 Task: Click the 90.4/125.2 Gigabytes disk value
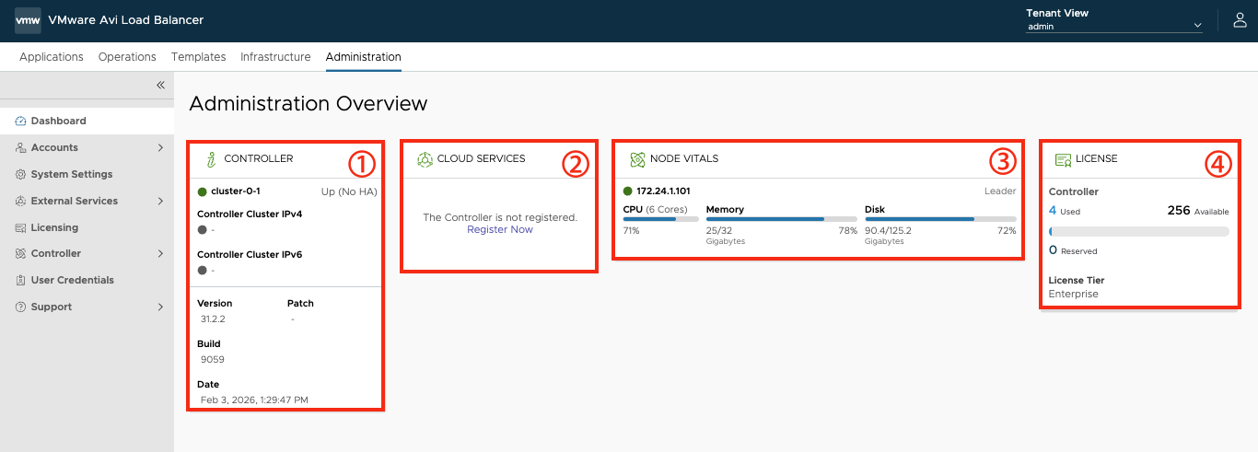coord(888,235)
